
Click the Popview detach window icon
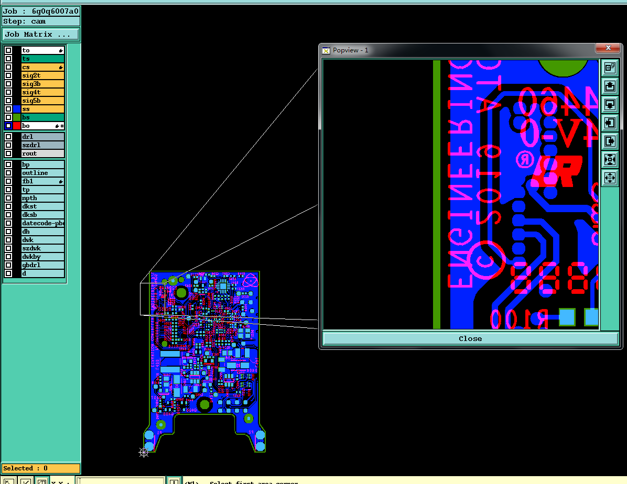point(610,68)
